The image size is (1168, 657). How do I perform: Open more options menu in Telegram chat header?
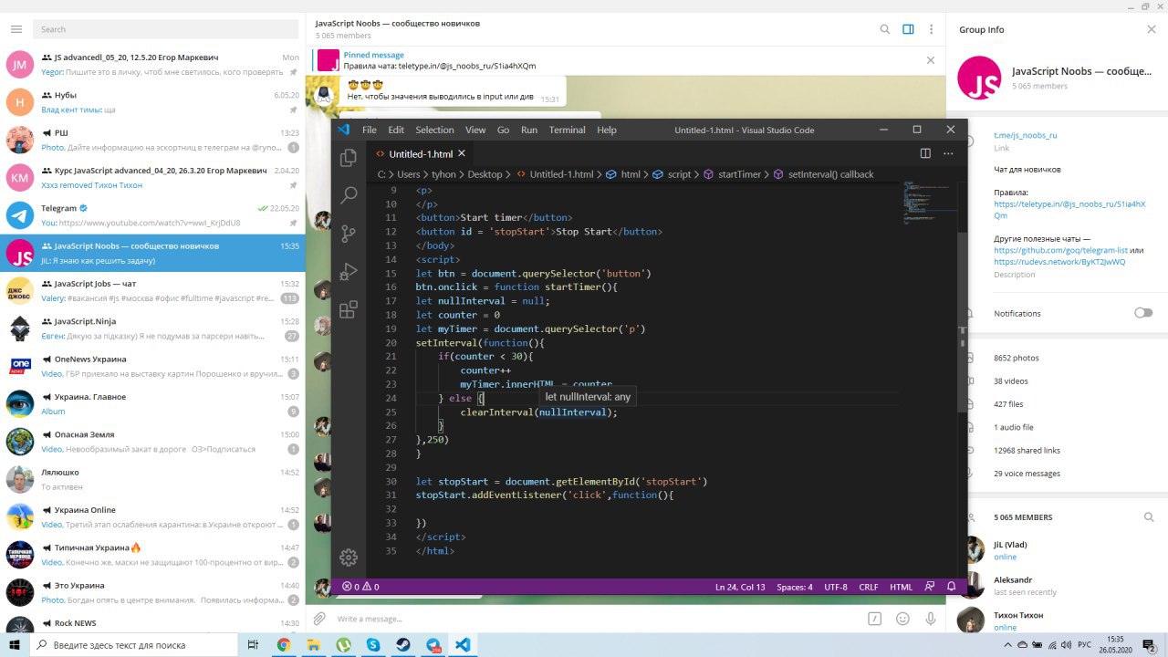point(931,29)
